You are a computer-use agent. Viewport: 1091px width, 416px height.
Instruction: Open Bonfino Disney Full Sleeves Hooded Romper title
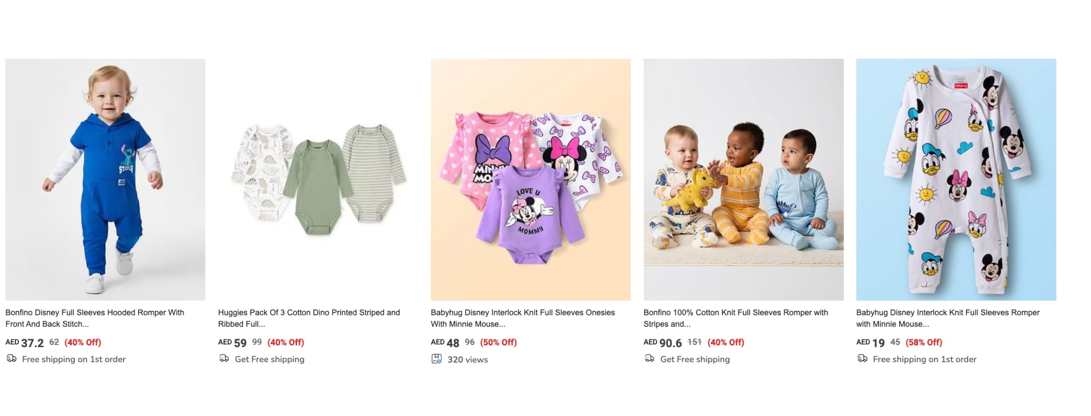click(x=95, y=318)
